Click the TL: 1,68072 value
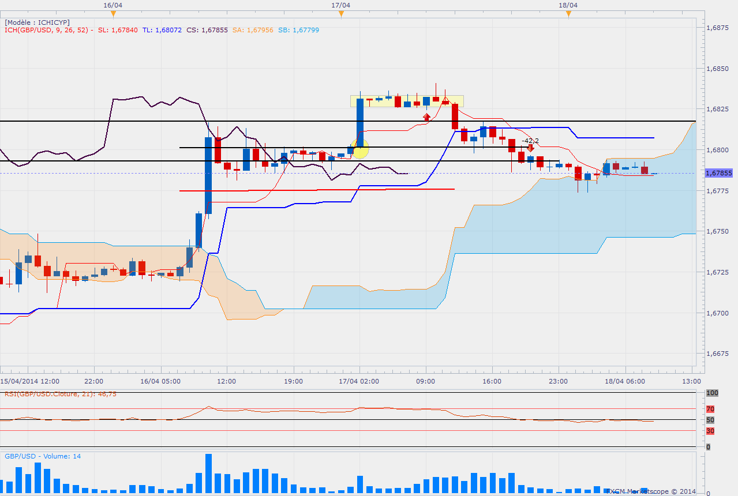738x496 pixels. [162, 30]
